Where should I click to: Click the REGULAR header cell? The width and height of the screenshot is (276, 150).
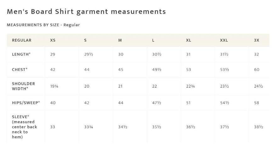pyautogui.click(x=22, y=40)
